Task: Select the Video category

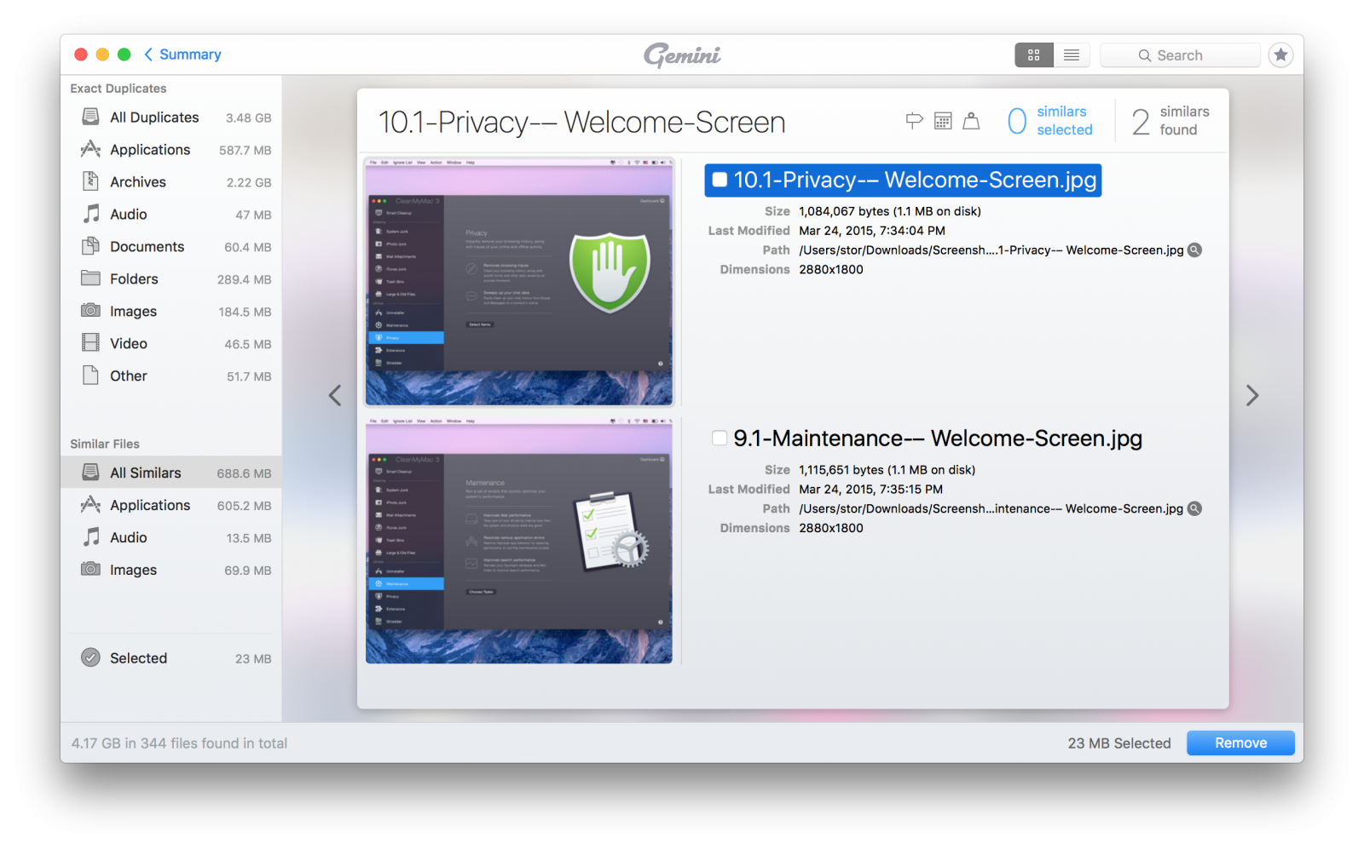Action: tap(171, 344)
